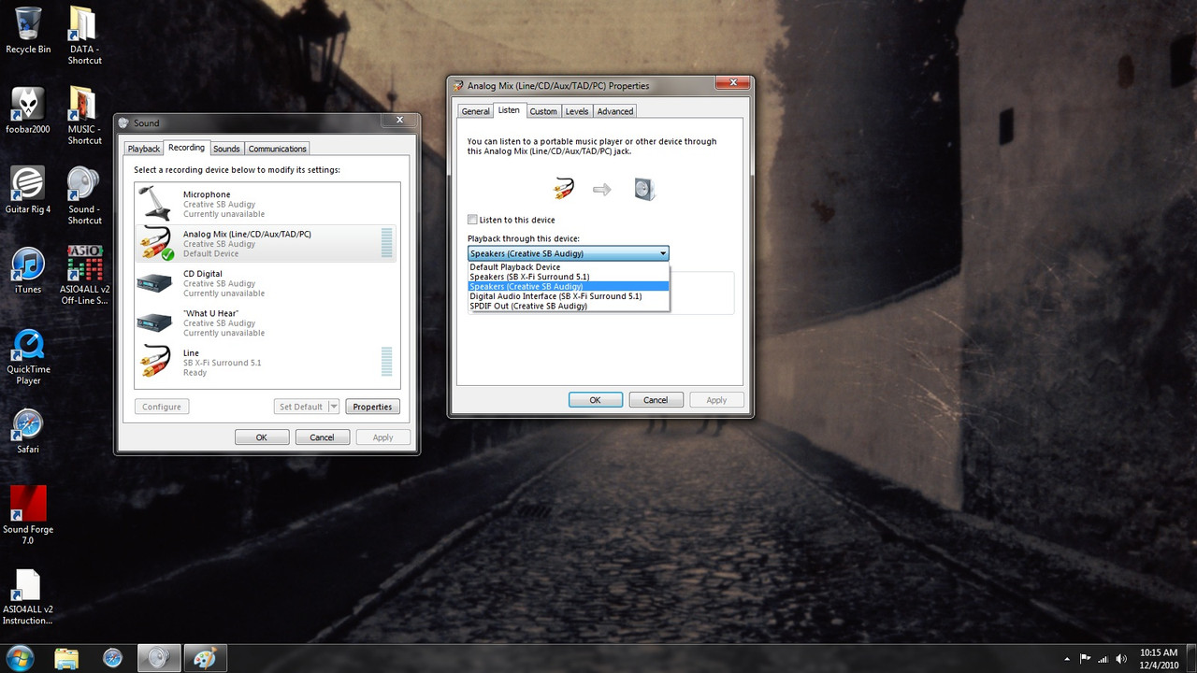Click Apply in the Sound window
Image resolution: width=1197 pixels, height=673 pixels.
[382, 437]
